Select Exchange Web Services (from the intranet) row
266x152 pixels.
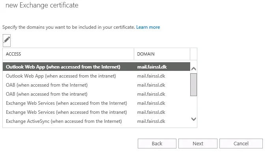coord(96,112)
